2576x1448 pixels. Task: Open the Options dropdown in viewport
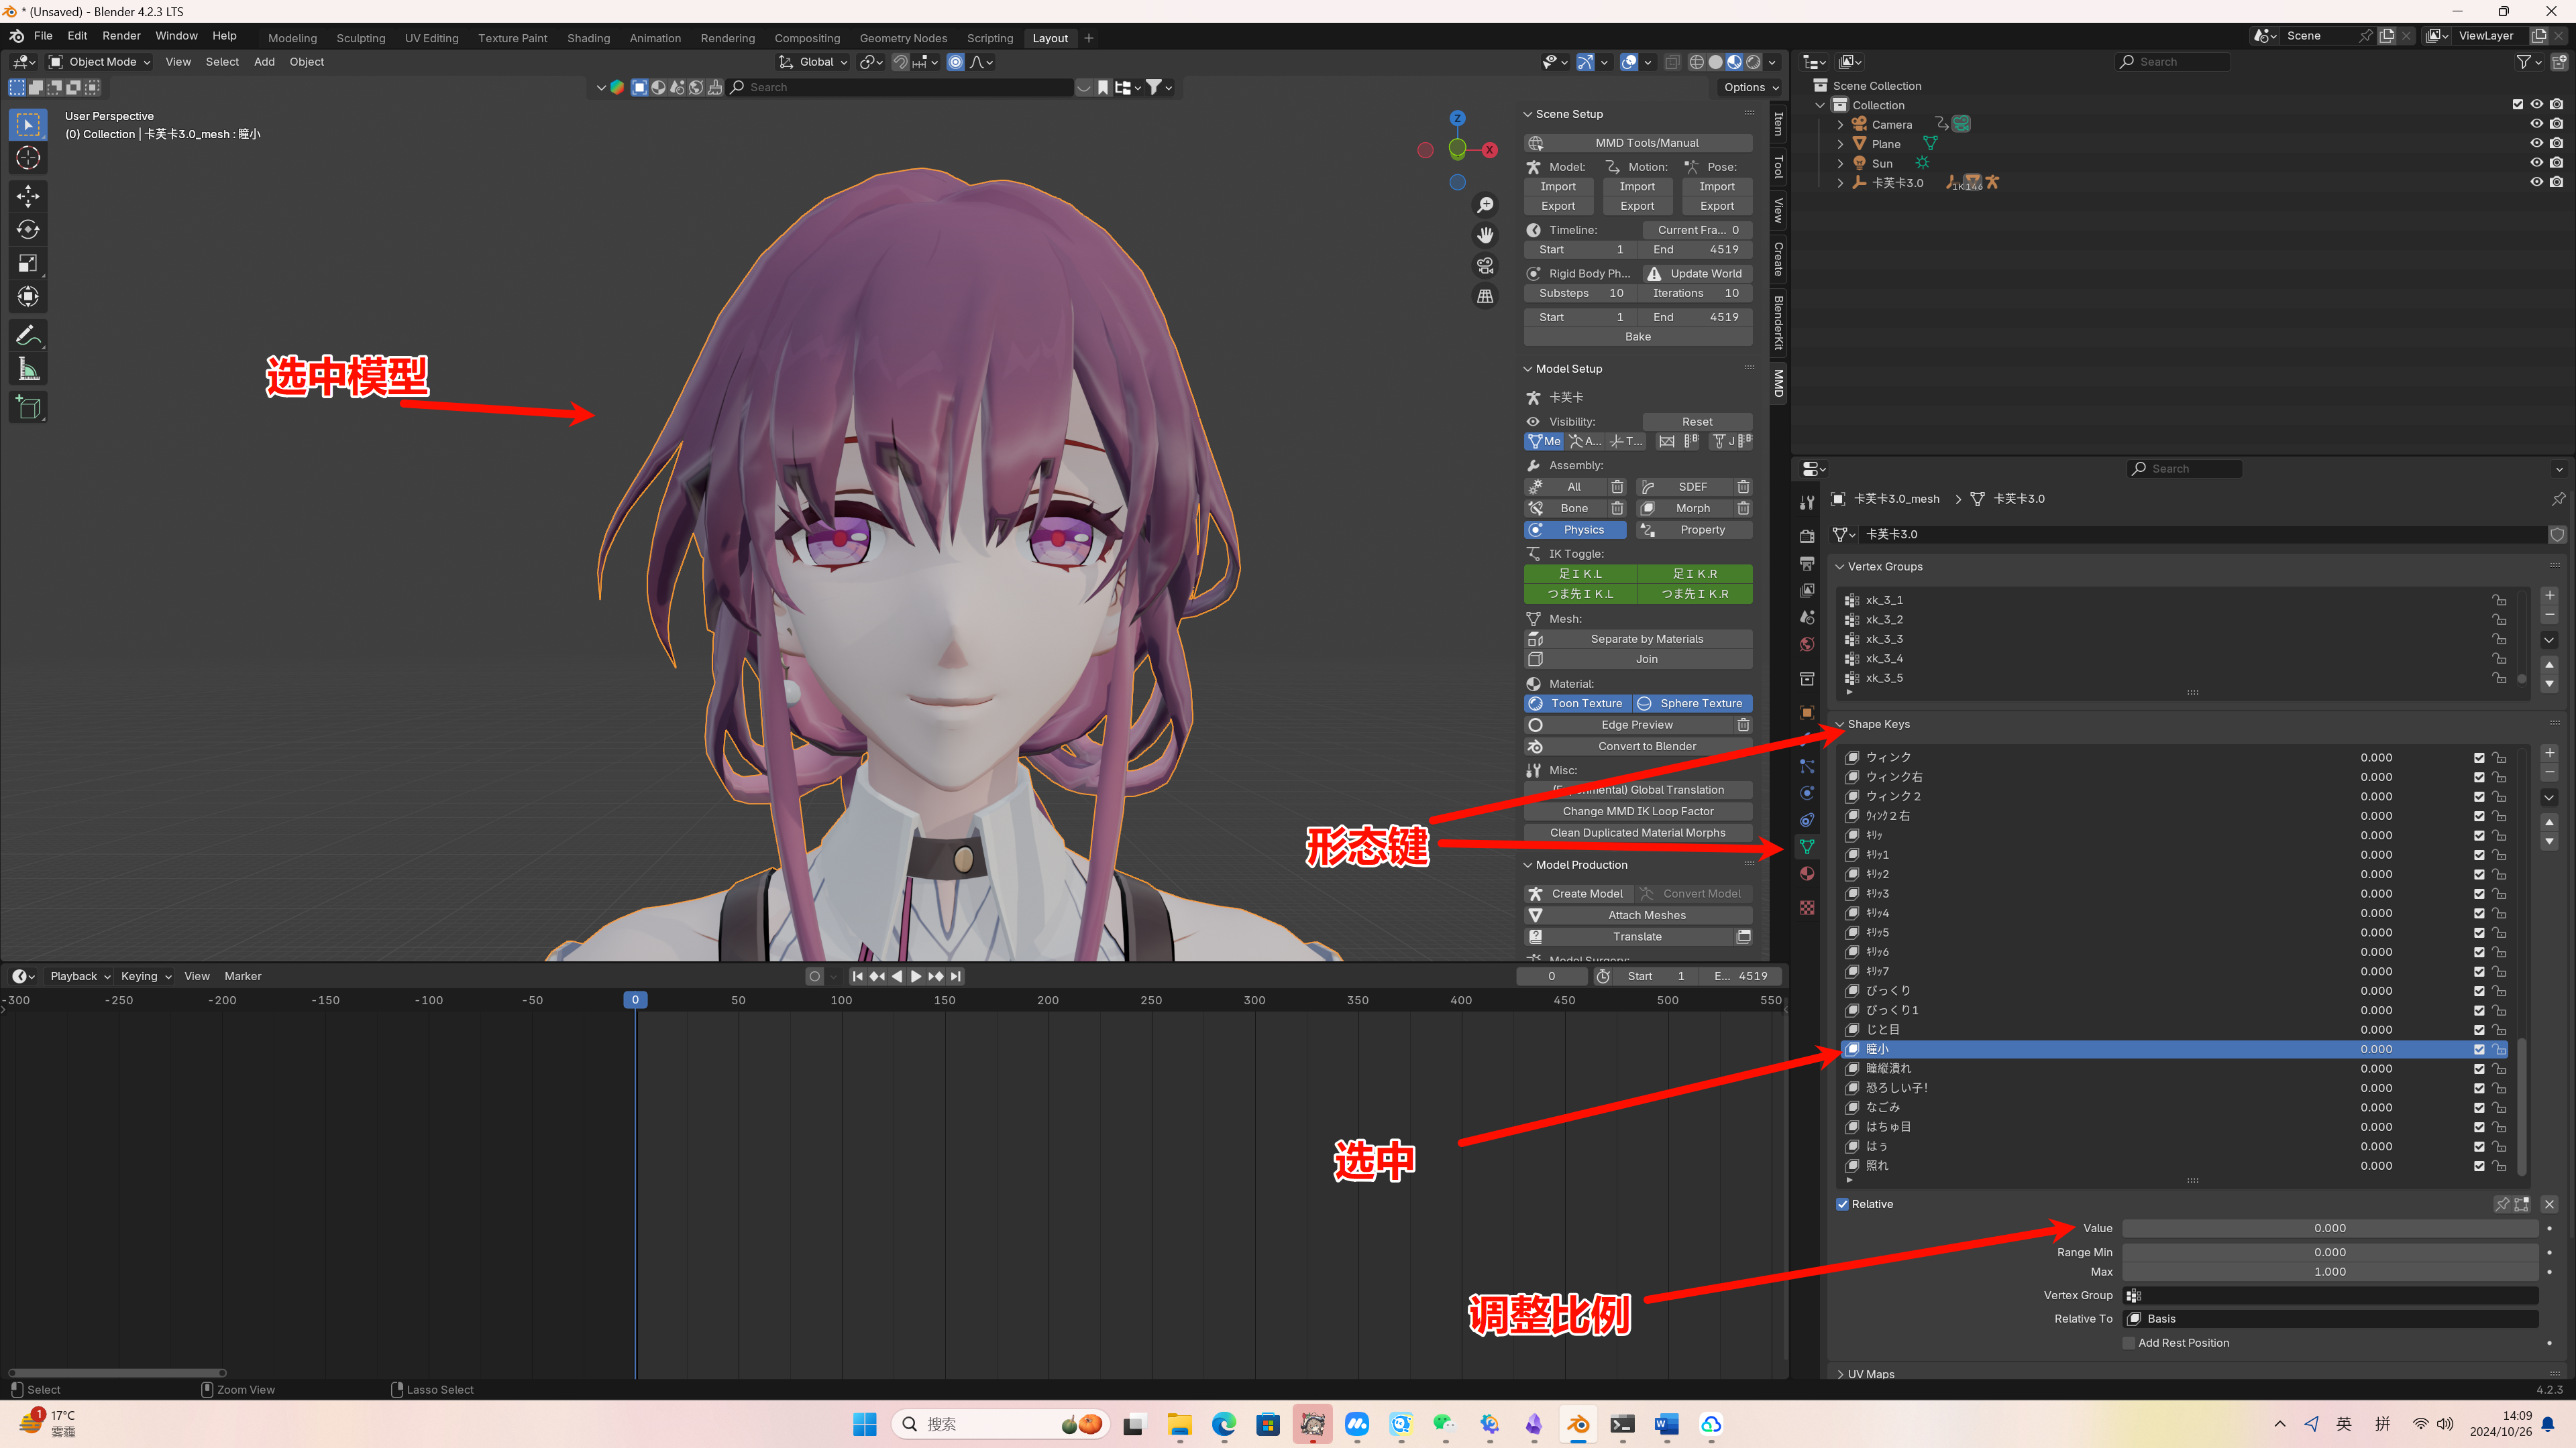tap(1751, 87)
